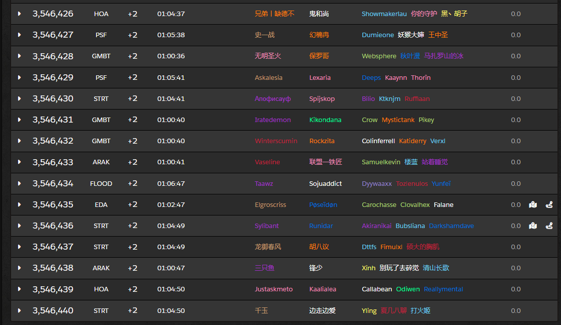561x325 pixels.
Task: Expand run row 3,546,433
Action: [x=19, y=162]
